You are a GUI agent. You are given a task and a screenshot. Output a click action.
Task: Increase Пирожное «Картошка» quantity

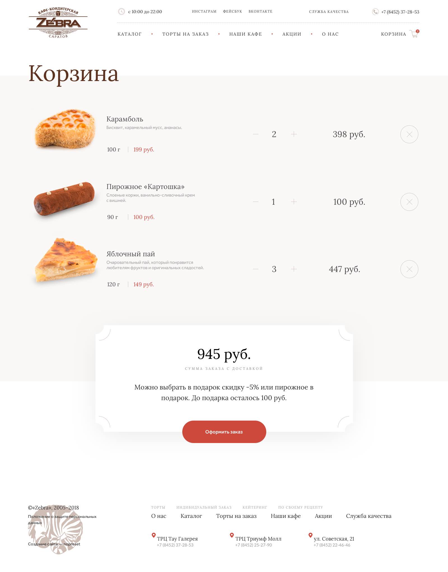[294, 202]
